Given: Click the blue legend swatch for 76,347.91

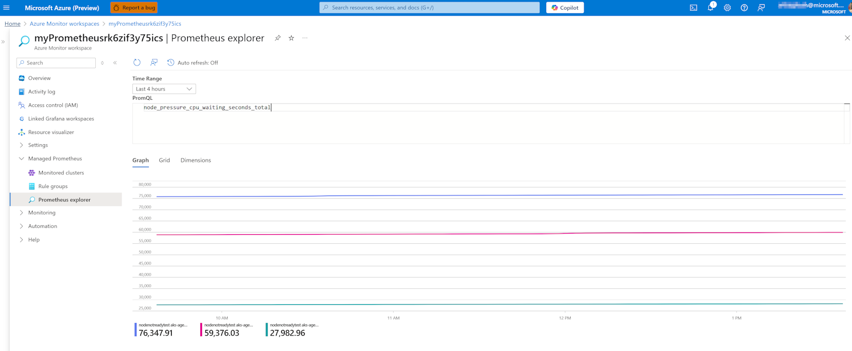Looking at the screenshot, I should (136, 330).
